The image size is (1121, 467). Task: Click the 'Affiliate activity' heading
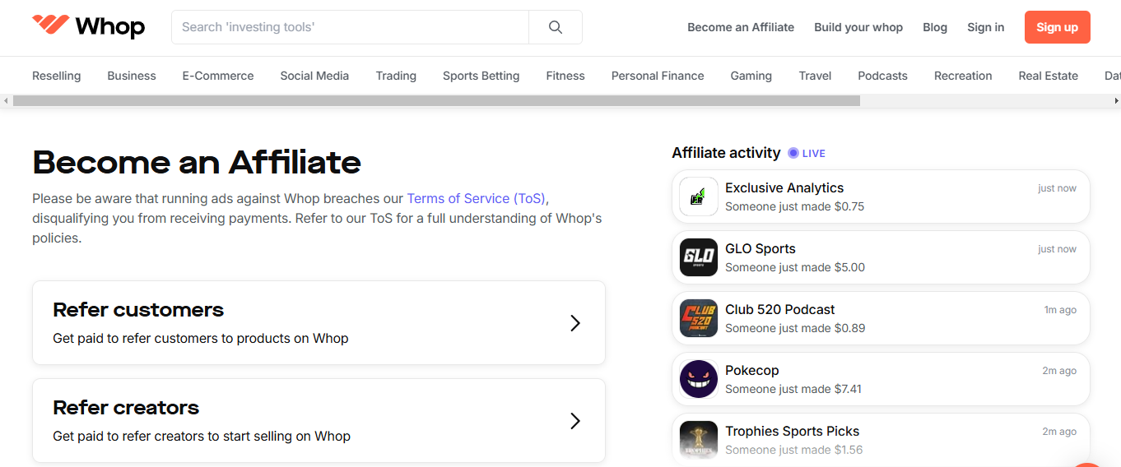pos(726,153)
